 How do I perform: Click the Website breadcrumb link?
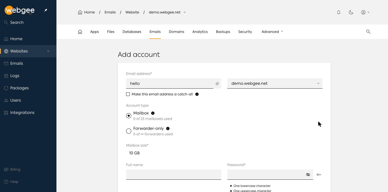pos(132,12)
